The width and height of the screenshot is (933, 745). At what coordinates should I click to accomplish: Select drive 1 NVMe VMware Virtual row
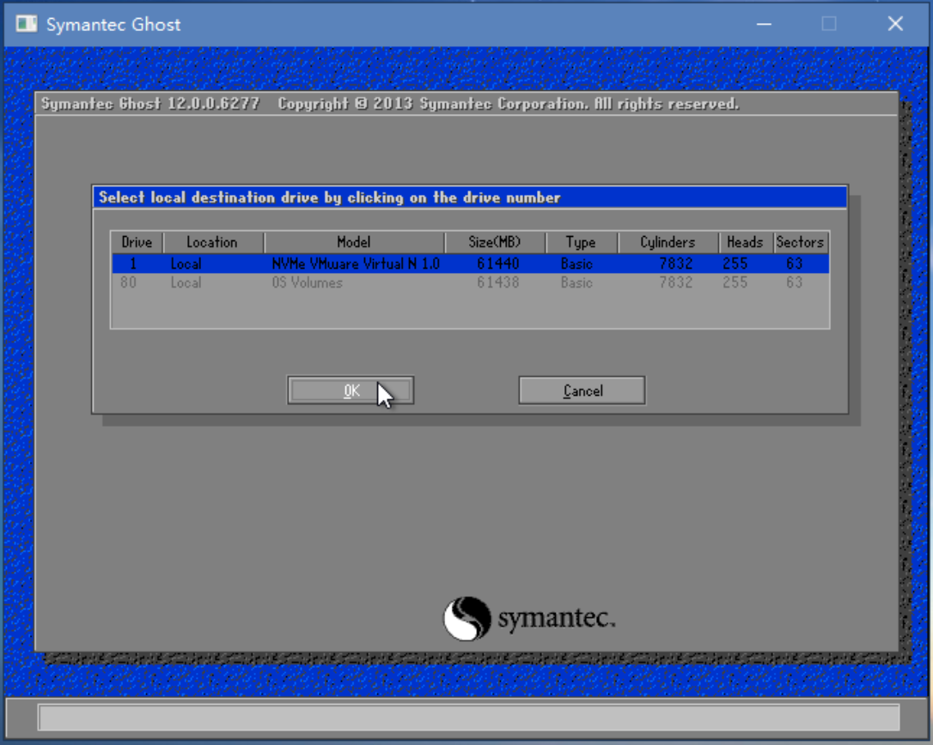[x=470, y=263]
